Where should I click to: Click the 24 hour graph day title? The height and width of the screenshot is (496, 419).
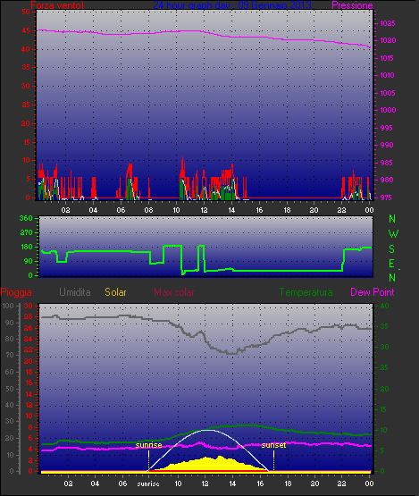232,5
